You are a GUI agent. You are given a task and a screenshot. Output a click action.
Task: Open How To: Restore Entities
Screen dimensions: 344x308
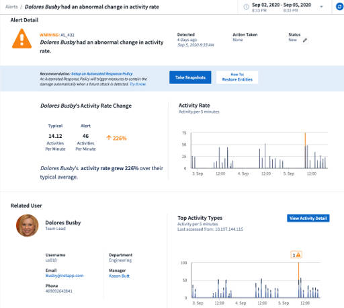click(x=237, y=77)
